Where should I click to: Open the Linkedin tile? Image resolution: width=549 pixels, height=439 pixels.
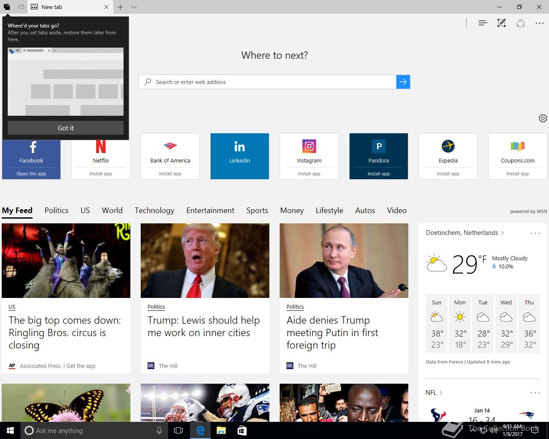click(240, 156)
